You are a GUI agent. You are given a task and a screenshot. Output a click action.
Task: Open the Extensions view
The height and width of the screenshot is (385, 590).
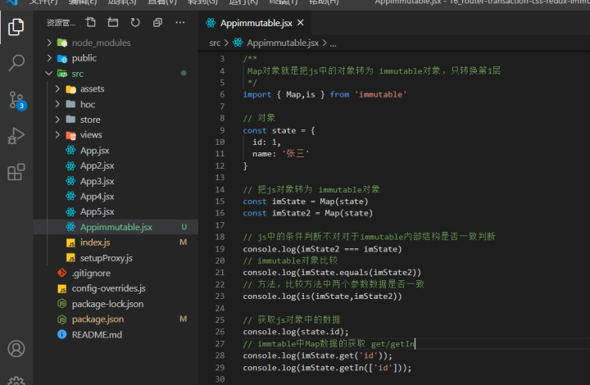16,172
